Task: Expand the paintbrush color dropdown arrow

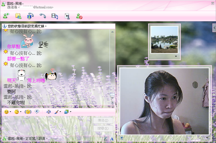Action: 60,112
